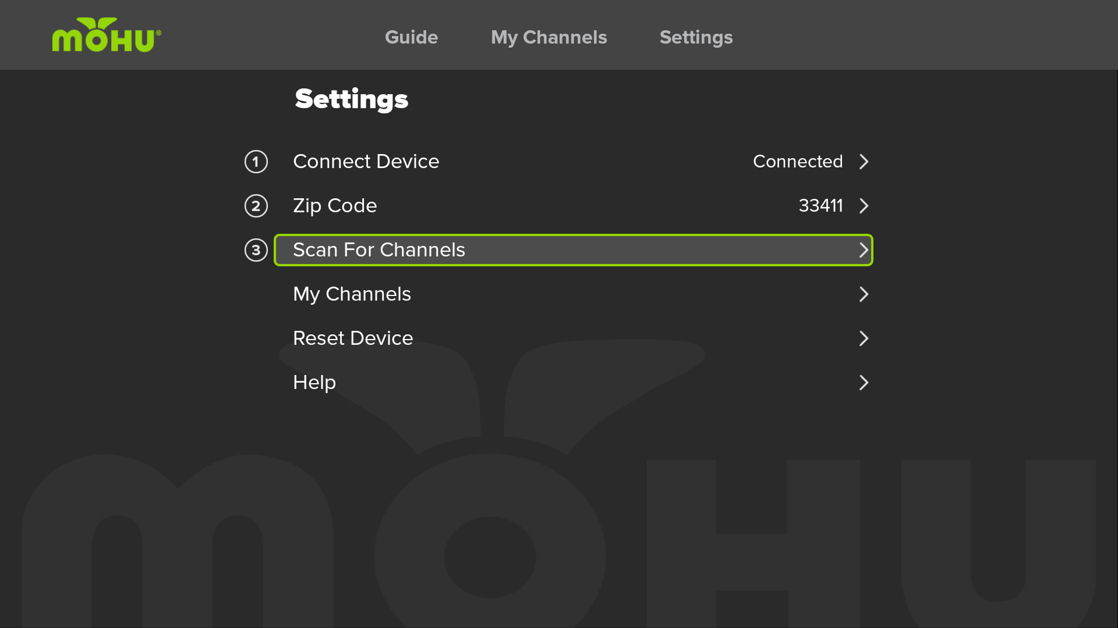The image size is (1118, 628).
Task: Choose Reset Device option
Action: [574, 338]
